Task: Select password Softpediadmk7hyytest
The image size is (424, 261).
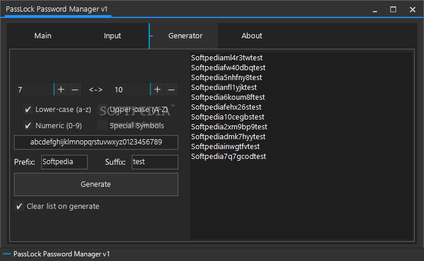Action: 228,136
